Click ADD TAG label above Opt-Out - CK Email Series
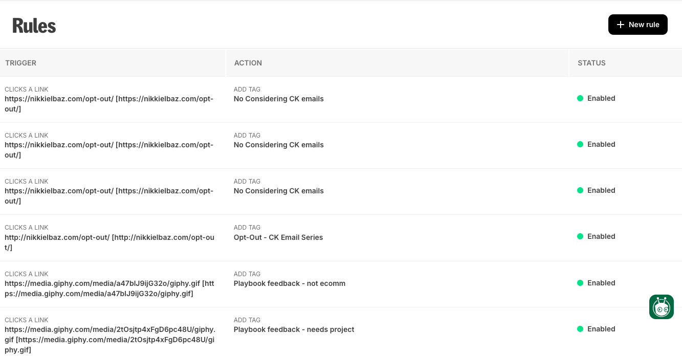682x357 pixels. (x=247, y=228)
